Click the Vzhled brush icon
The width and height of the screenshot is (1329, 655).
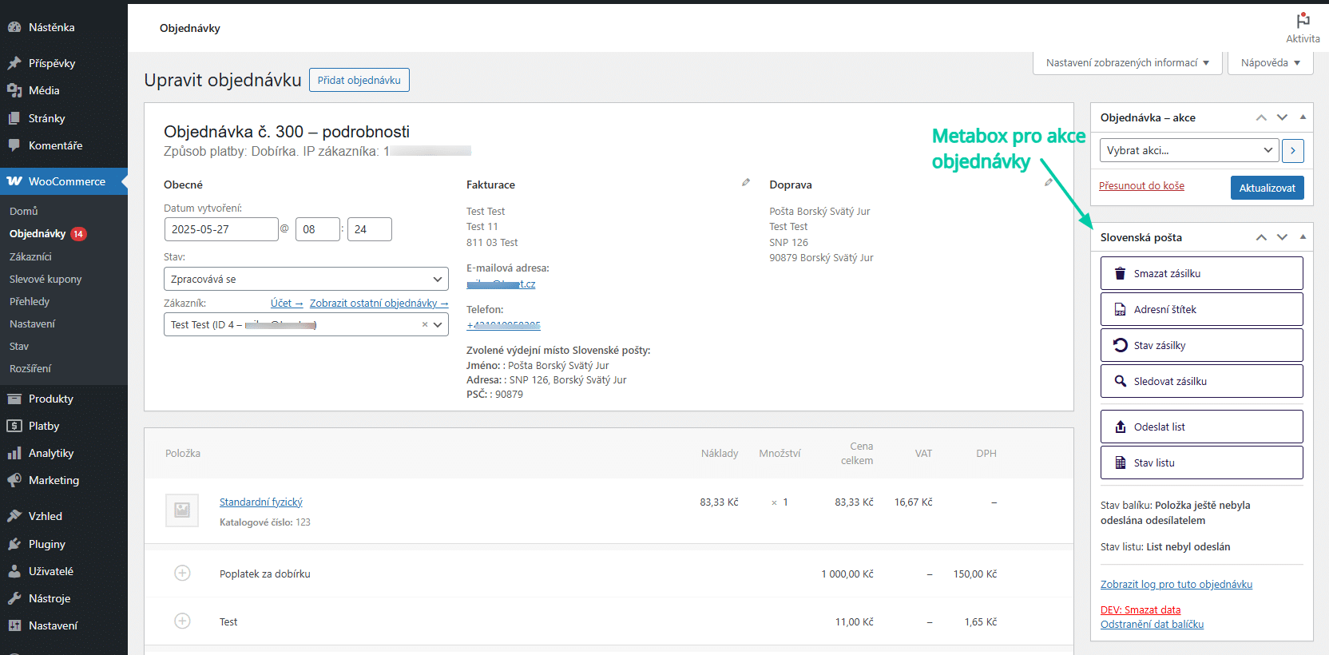14,516
